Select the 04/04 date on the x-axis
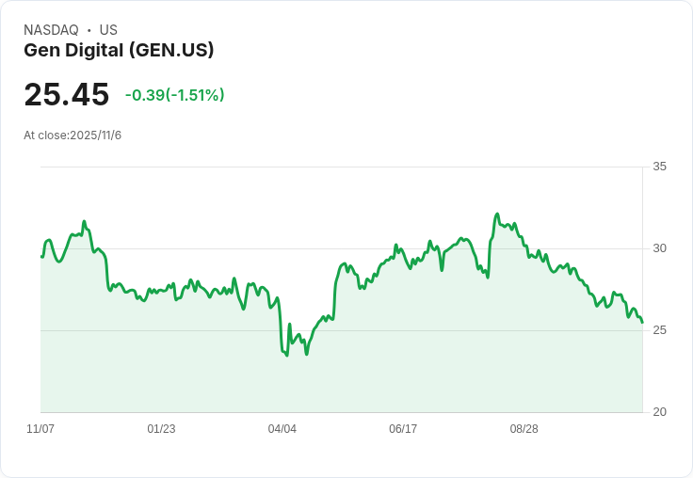Image resolution: width=693 pixels, height=478 pixels. coord(282,429)
